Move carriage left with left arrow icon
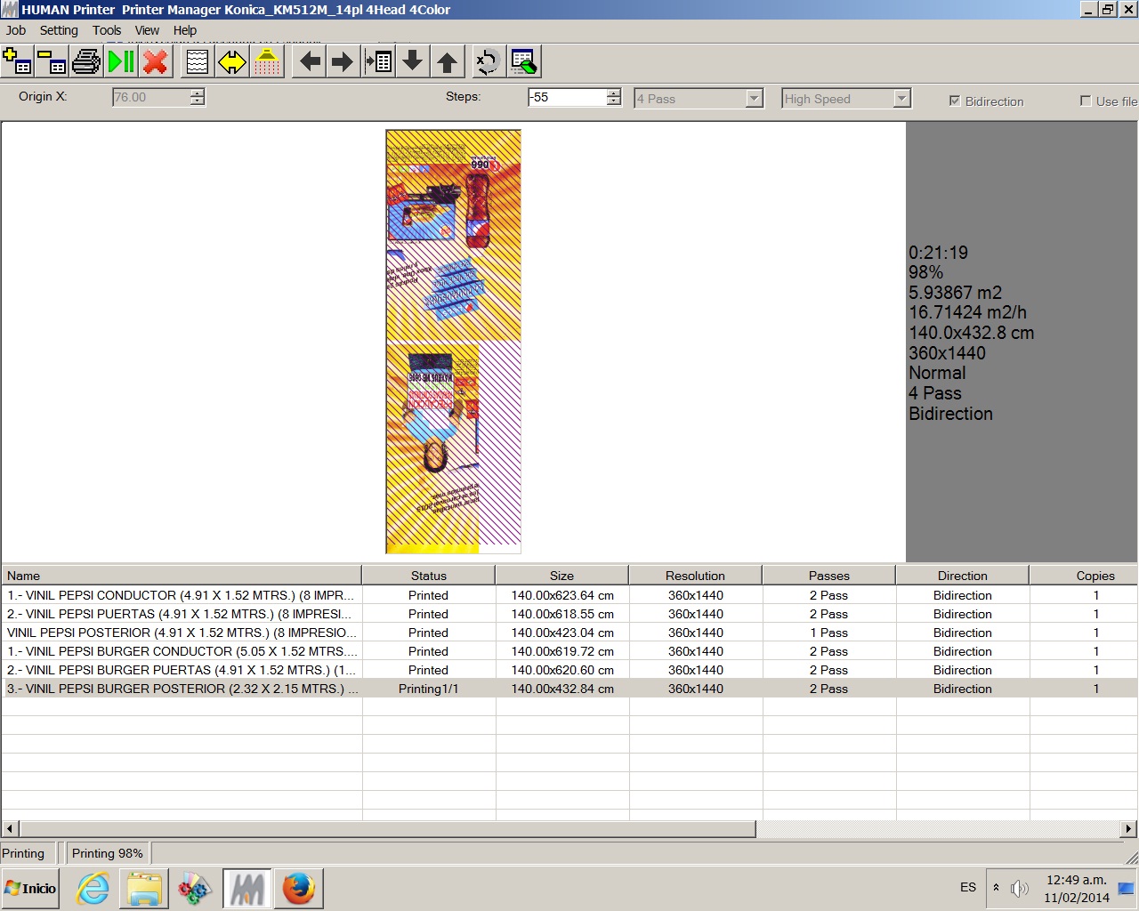Image resolution: width=1139 pixels, height=911 pixels. pos(310,62)
